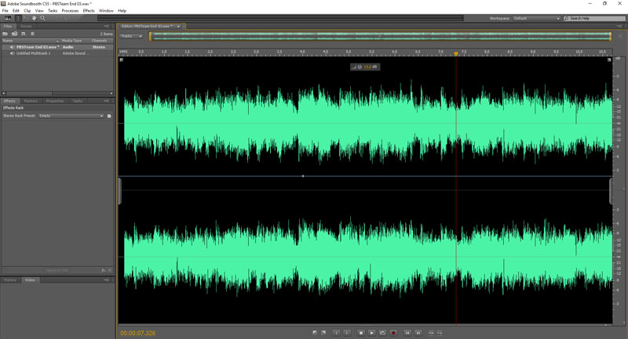The width and height of the screenshot is (628, 339).
Task: Click the Files panel horizontal scrollbar
Action: 57,93
